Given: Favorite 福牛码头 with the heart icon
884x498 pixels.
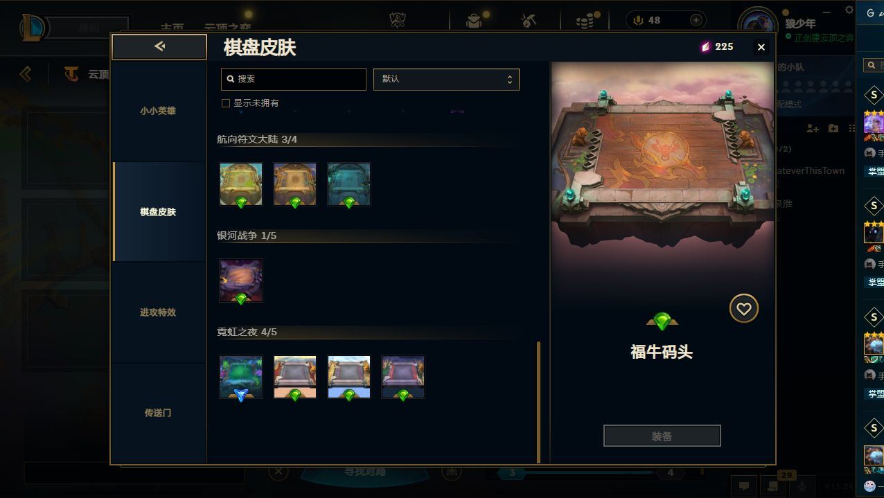Looking at the screenshot, I should pyautogui.click(x=743, y=309).
